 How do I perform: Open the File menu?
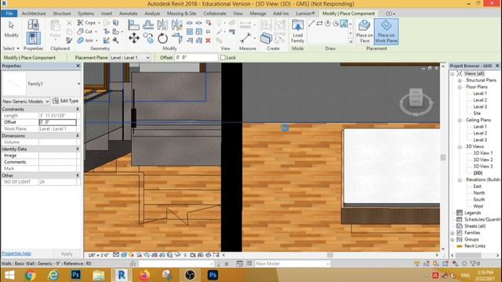[x=9, y=13]
